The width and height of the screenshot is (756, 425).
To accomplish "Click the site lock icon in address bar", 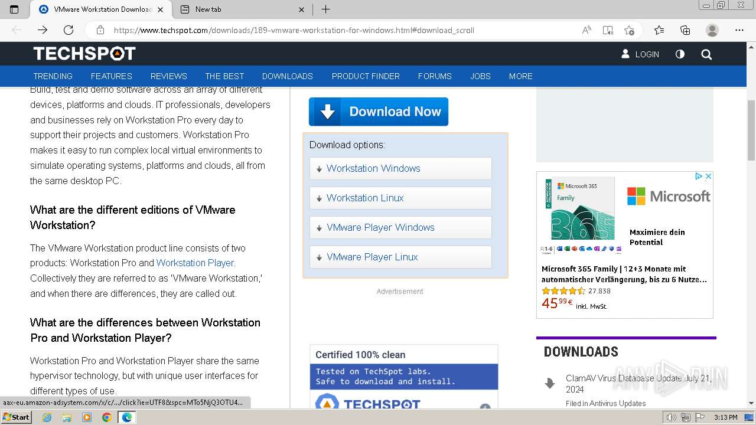I will pos(100,30).
